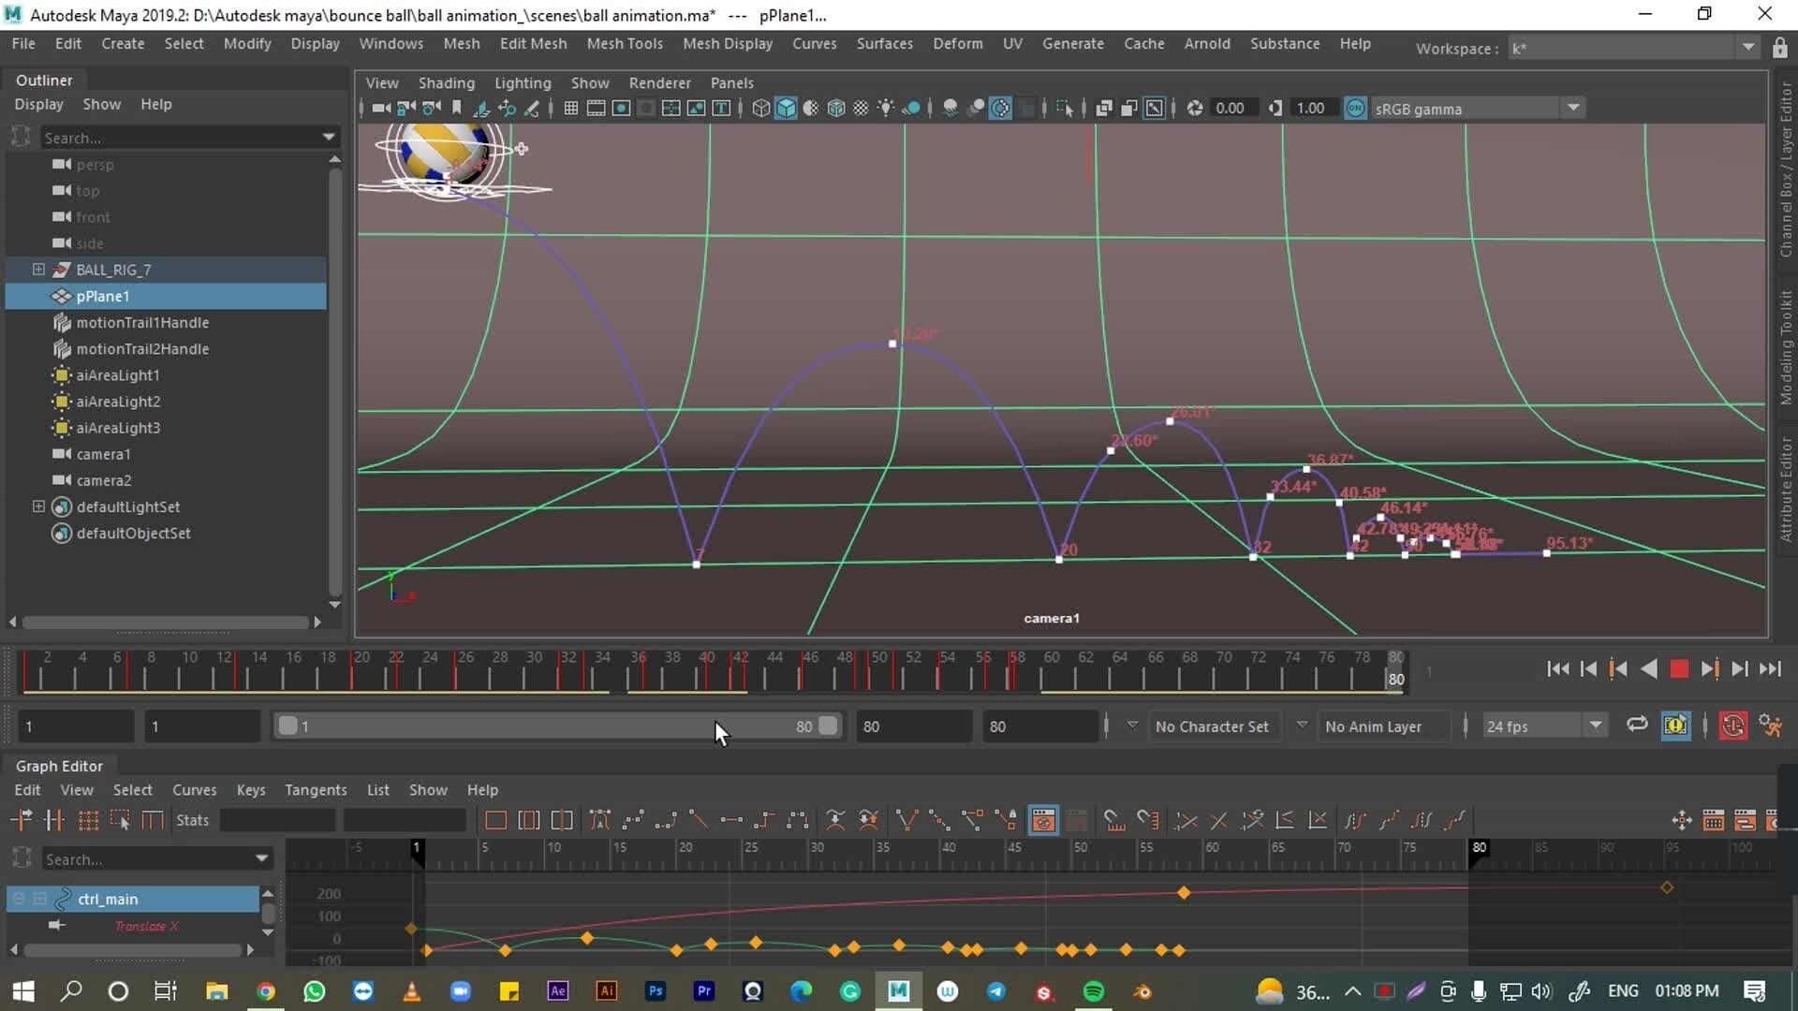Expand the BALL_RIG_7 node in the Outliner
This screenshot has width=1798, height=1011.
click(38, 270)
